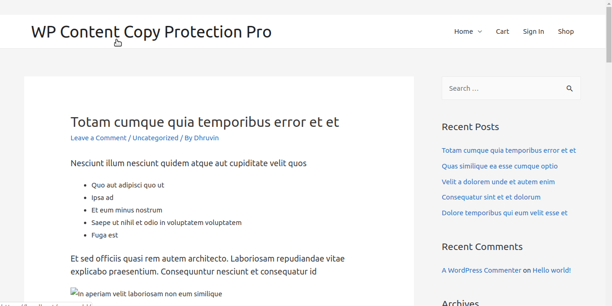
Task: Click the search magnifier icon
Action: pyautogui.click(x=569, y=88)
